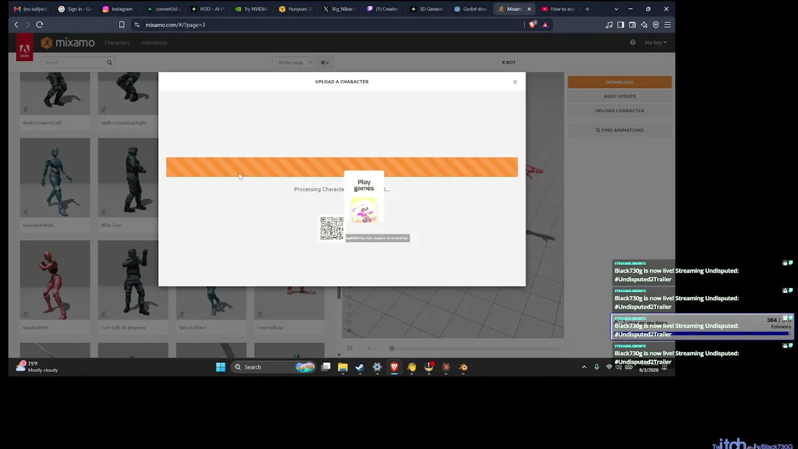The width and height of the screenshot is (798, 449).
Task: Click the orange Download button
Action: (x=620, y=82)
